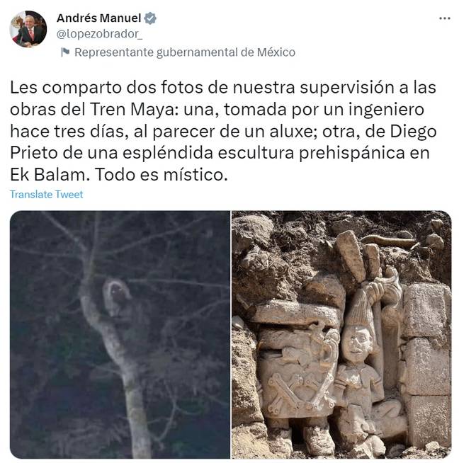Click 'Todo es místico' sentence

(x=161, y=175)
